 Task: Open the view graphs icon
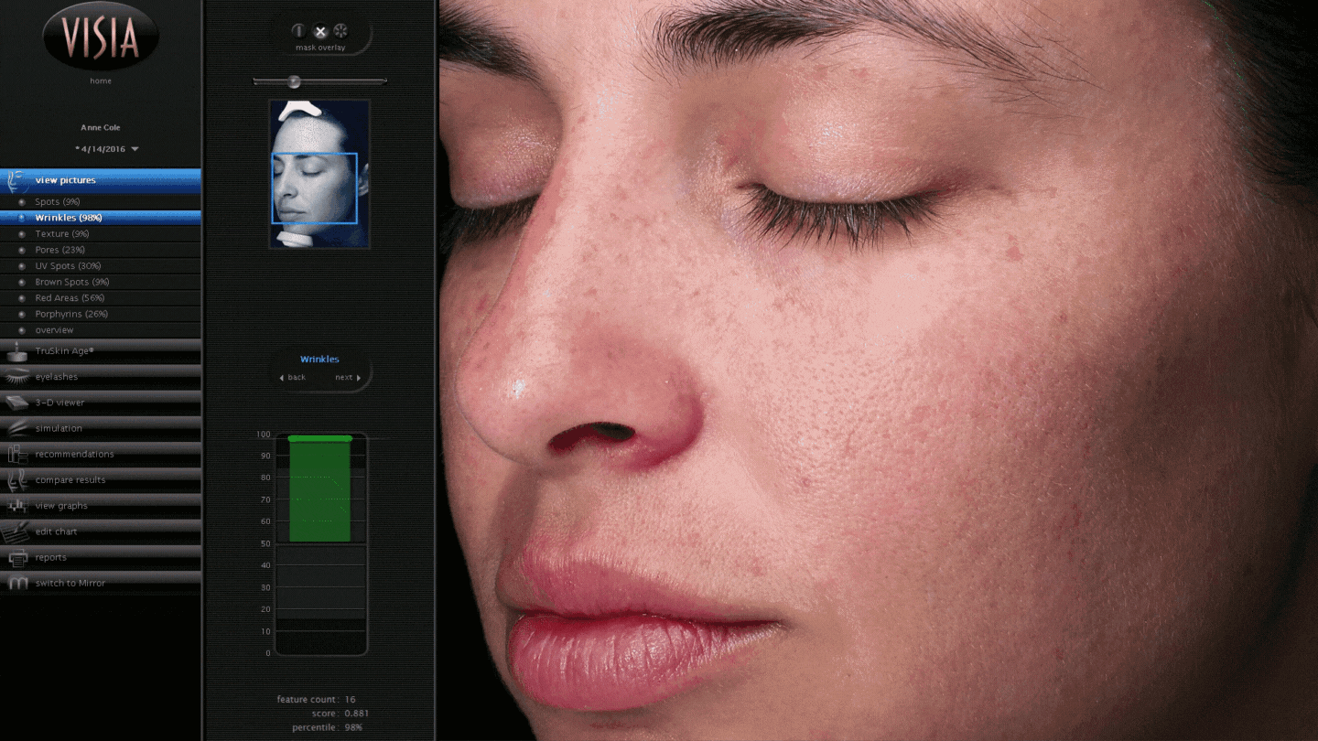coord(16,506)
